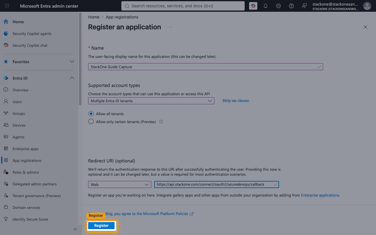Click the Tenant governance icon
376x235 pixels.
[6, 196]
